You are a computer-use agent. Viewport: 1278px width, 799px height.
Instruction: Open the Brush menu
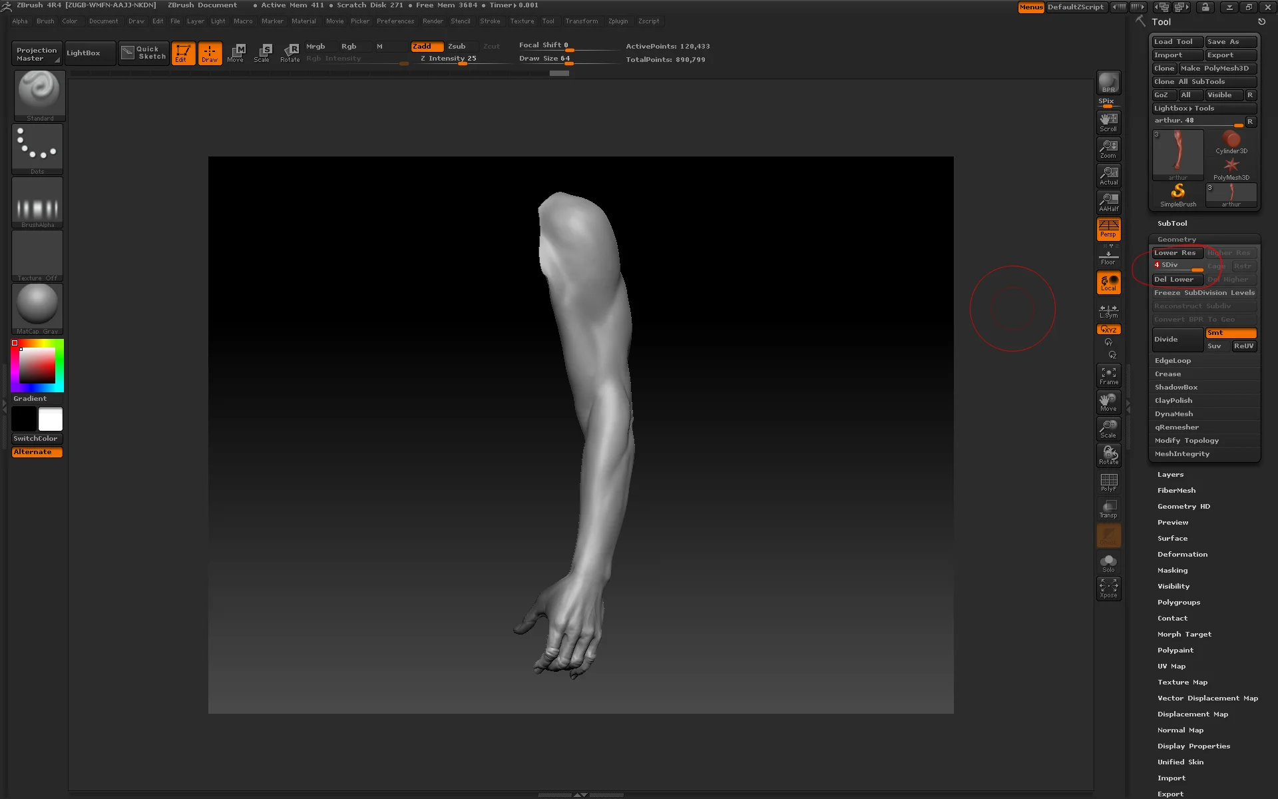45,21
